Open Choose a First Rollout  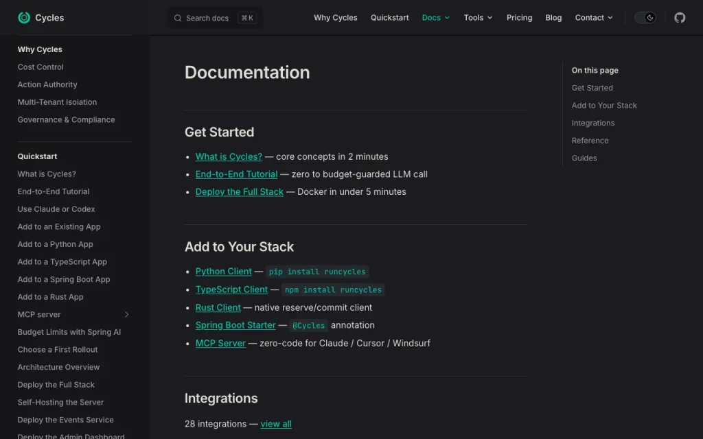[x=58, y=349]
